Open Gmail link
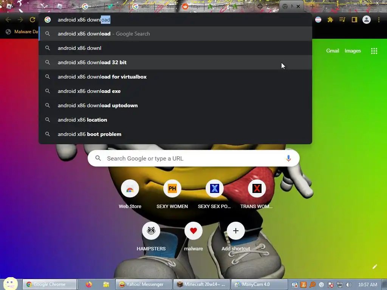This screenshot has width=387, height=290. (x=333, y=51)
